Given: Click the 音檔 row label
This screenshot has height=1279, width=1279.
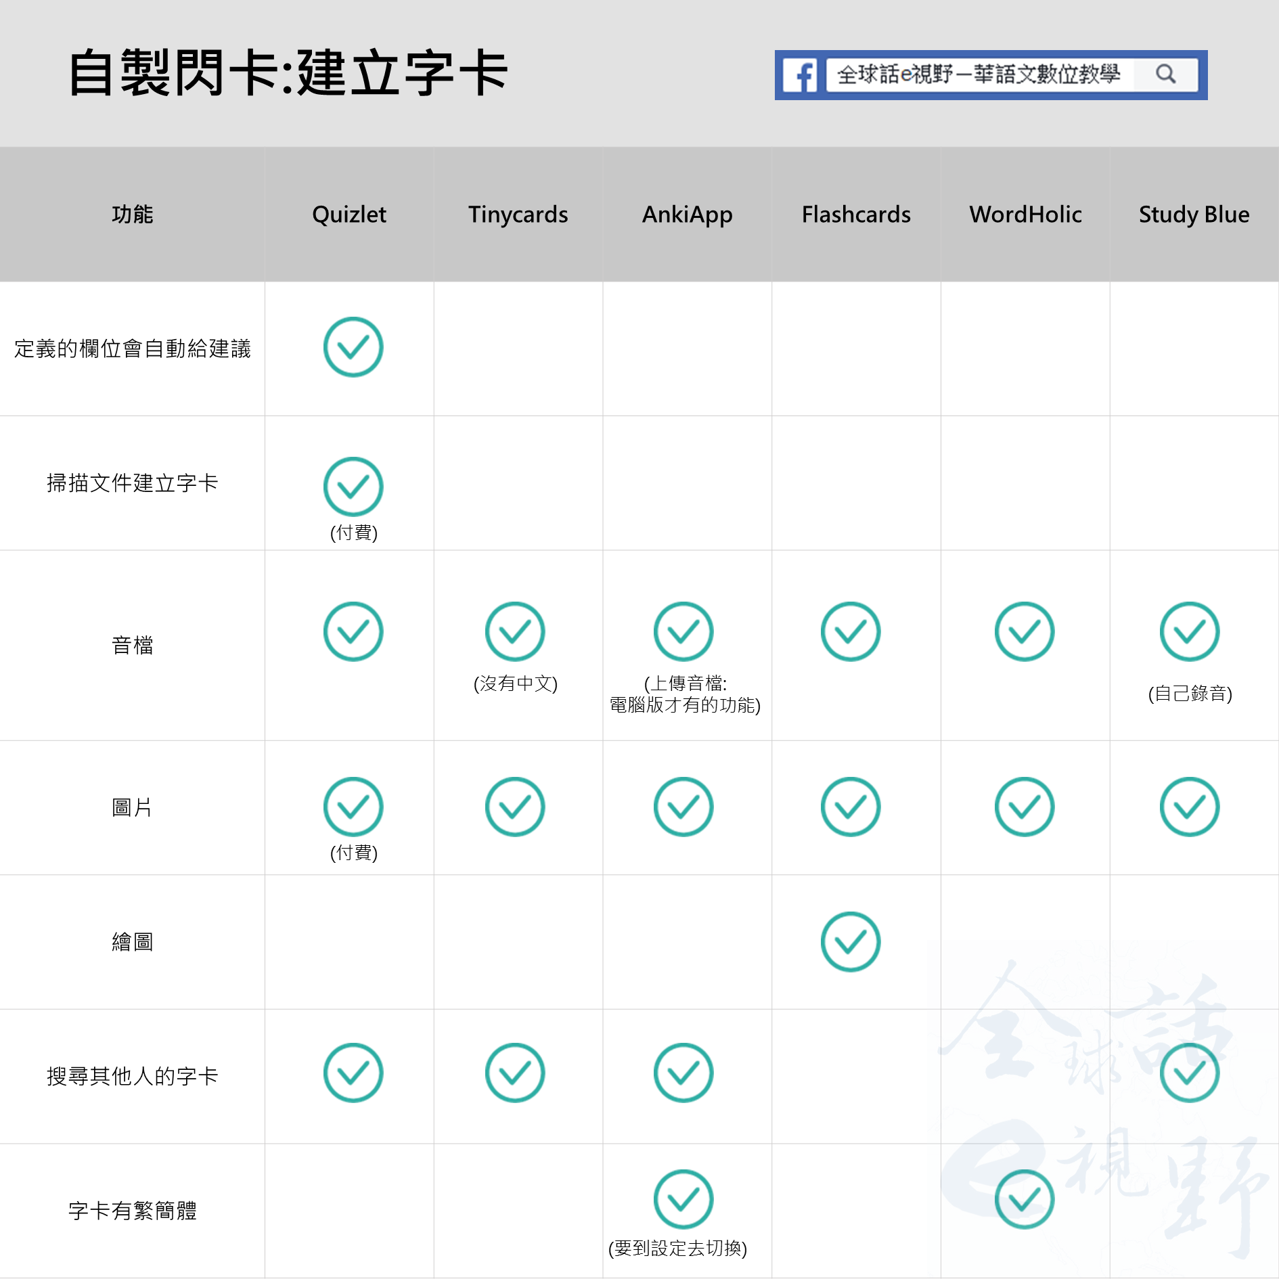Looking at the screenshot, I should (x=133, y=646).
